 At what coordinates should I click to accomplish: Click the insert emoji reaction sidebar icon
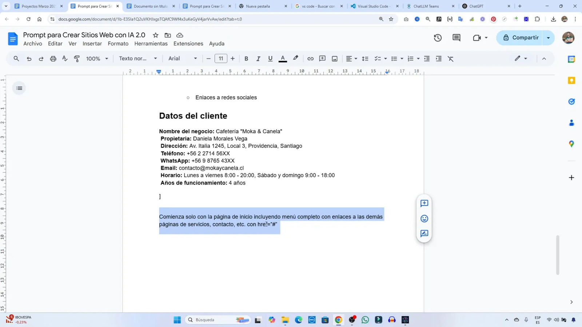pyautogui.click(x=424, y=218)
